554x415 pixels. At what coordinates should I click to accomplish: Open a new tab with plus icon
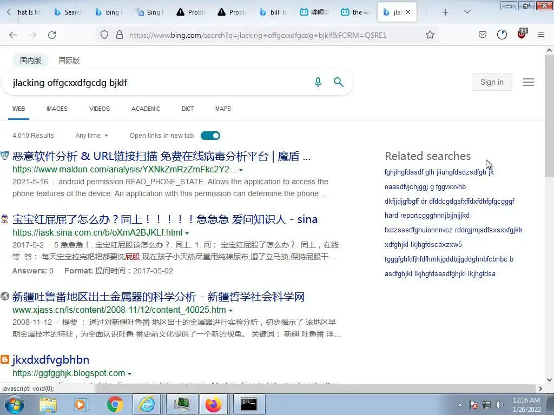(x=446, y=12)
